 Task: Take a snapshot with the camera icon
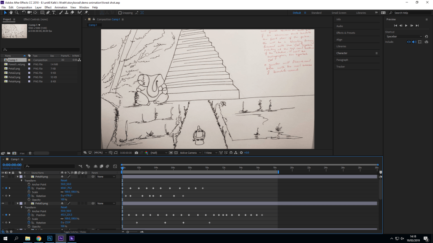pos(136,152)
